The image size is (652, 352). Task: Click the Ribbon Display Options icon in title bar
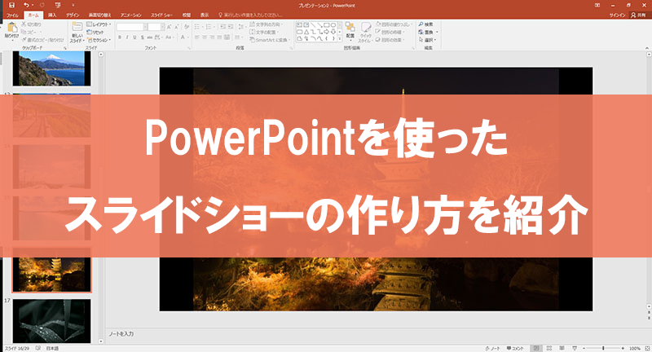click(x=597, y=5)
